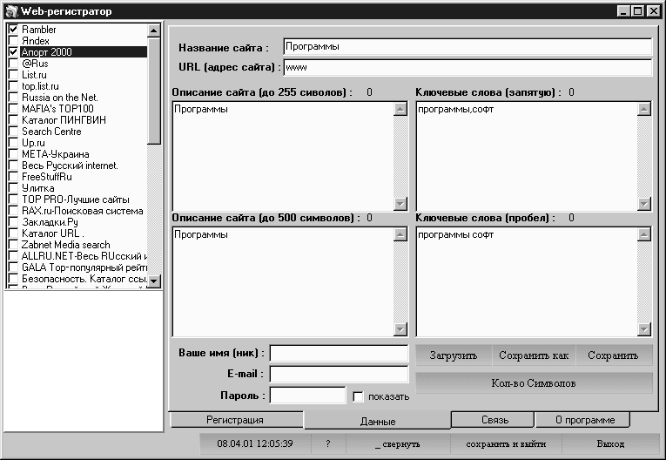Viewport: 666px width, 460px height.
Task: Click the 255-character description text area
Action: [283, 156]
